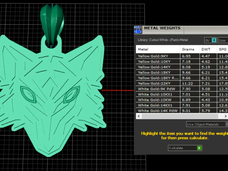This screenshot has width=228, height=171.
Task: Click the 7.21 DWT value
Action: tap(206, 84)
